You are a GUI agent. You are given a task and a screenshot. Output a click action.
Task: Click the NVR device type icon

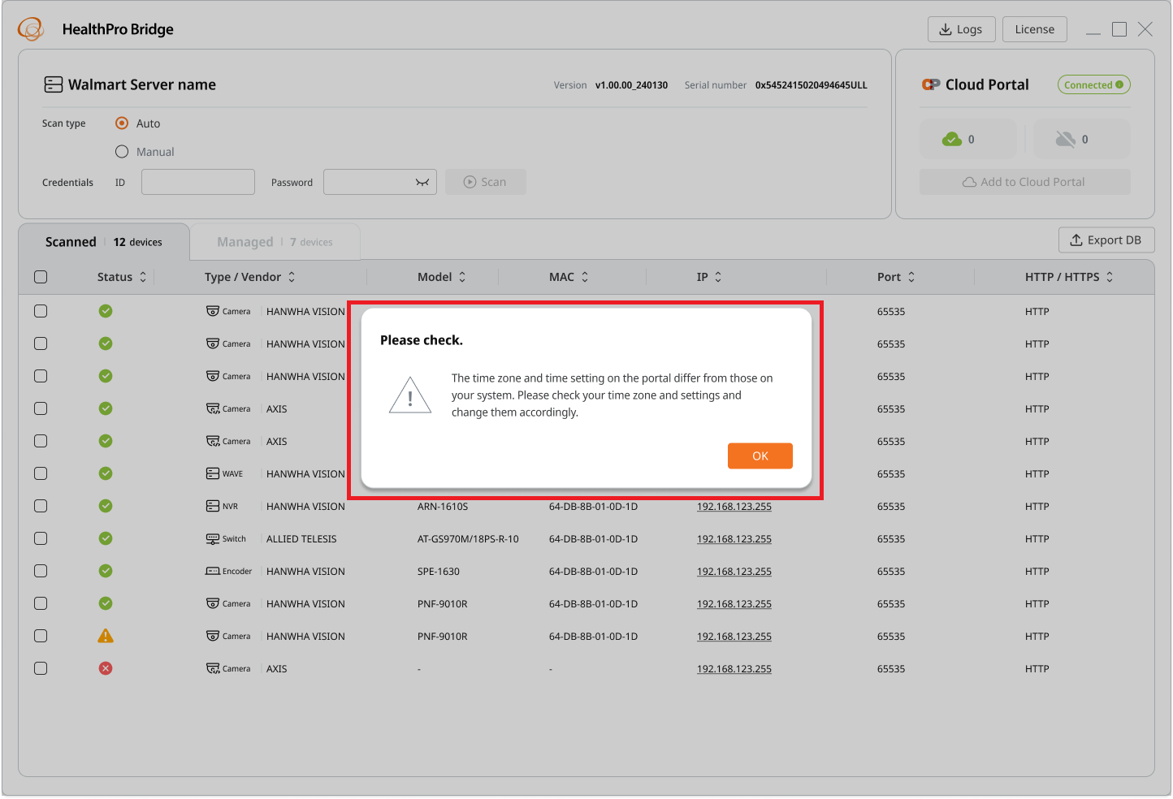(213, 506)
